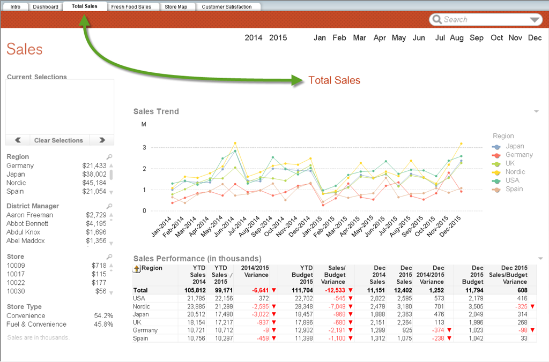Select the Convenience store type
The width and height of the screenshot is (549, 362).
tap(26, 316)
